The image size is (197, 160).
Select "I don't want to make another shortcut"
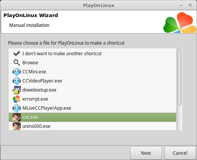click(x=92, y=54)
